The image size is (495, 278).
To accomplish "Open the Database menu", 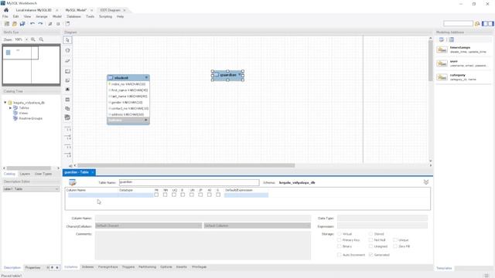I will pos(74,16).
